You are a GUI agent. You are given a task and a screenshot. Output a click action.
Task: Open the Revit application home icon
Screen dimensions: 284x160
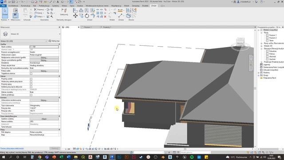coord(2,2)
